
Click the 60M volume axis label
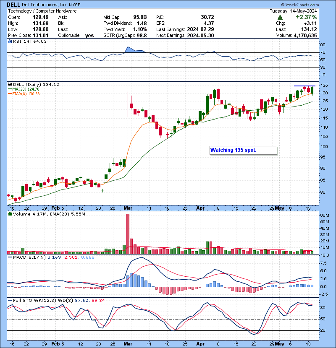325,215
